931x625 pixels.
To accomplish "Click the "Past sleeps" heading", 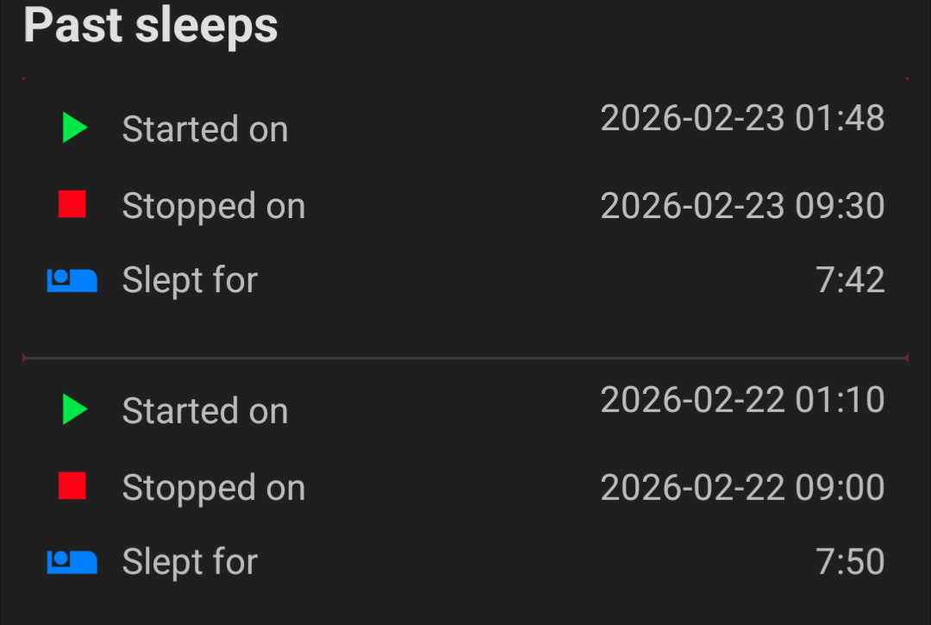I will pyautogui.click(x=151, y=25).
